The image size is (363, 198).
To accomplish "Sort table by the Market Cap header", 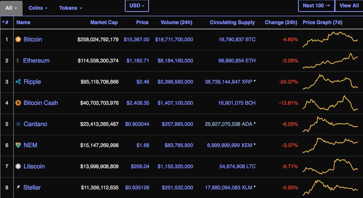I will (104, 22).
